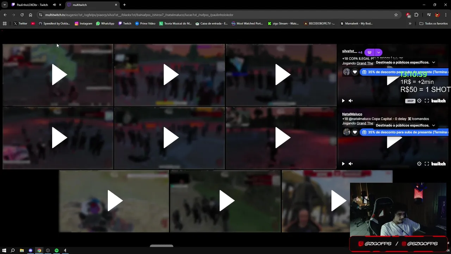The height and width of the screenshot is (254, 451).
Task: Open settings gear on NatalMaluco player
Action: [x=419, y=164]
